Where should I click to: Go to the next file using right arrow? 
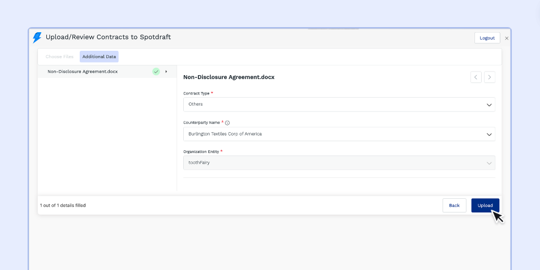click(490, 77)
